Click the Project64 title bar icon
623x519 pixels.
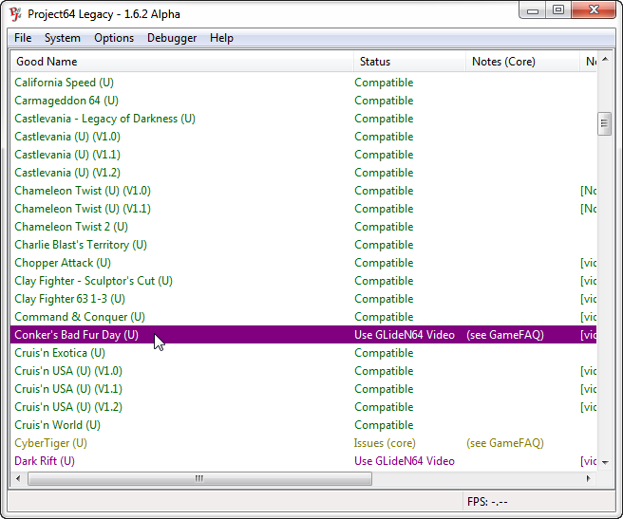tap(15, 14)
